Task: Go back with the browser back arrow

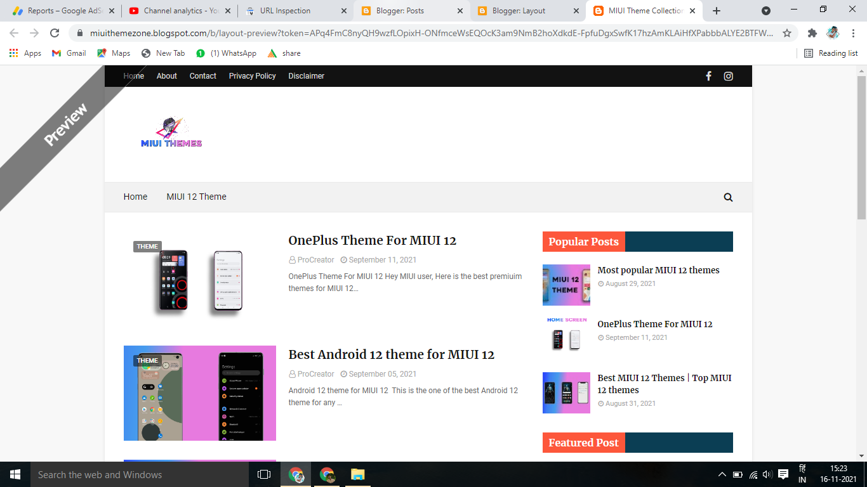Action: click(14, 33)
